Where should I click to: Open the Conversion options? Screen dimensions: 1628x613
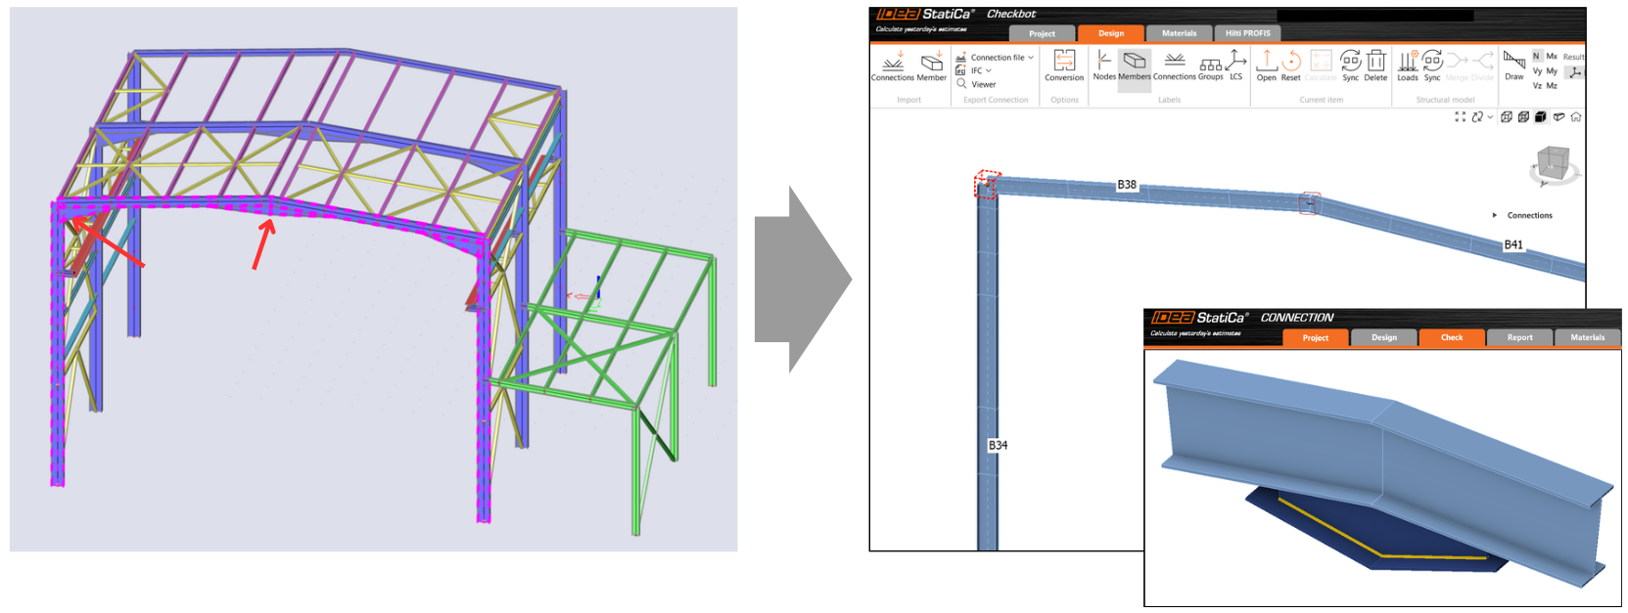click(1064, 66)
